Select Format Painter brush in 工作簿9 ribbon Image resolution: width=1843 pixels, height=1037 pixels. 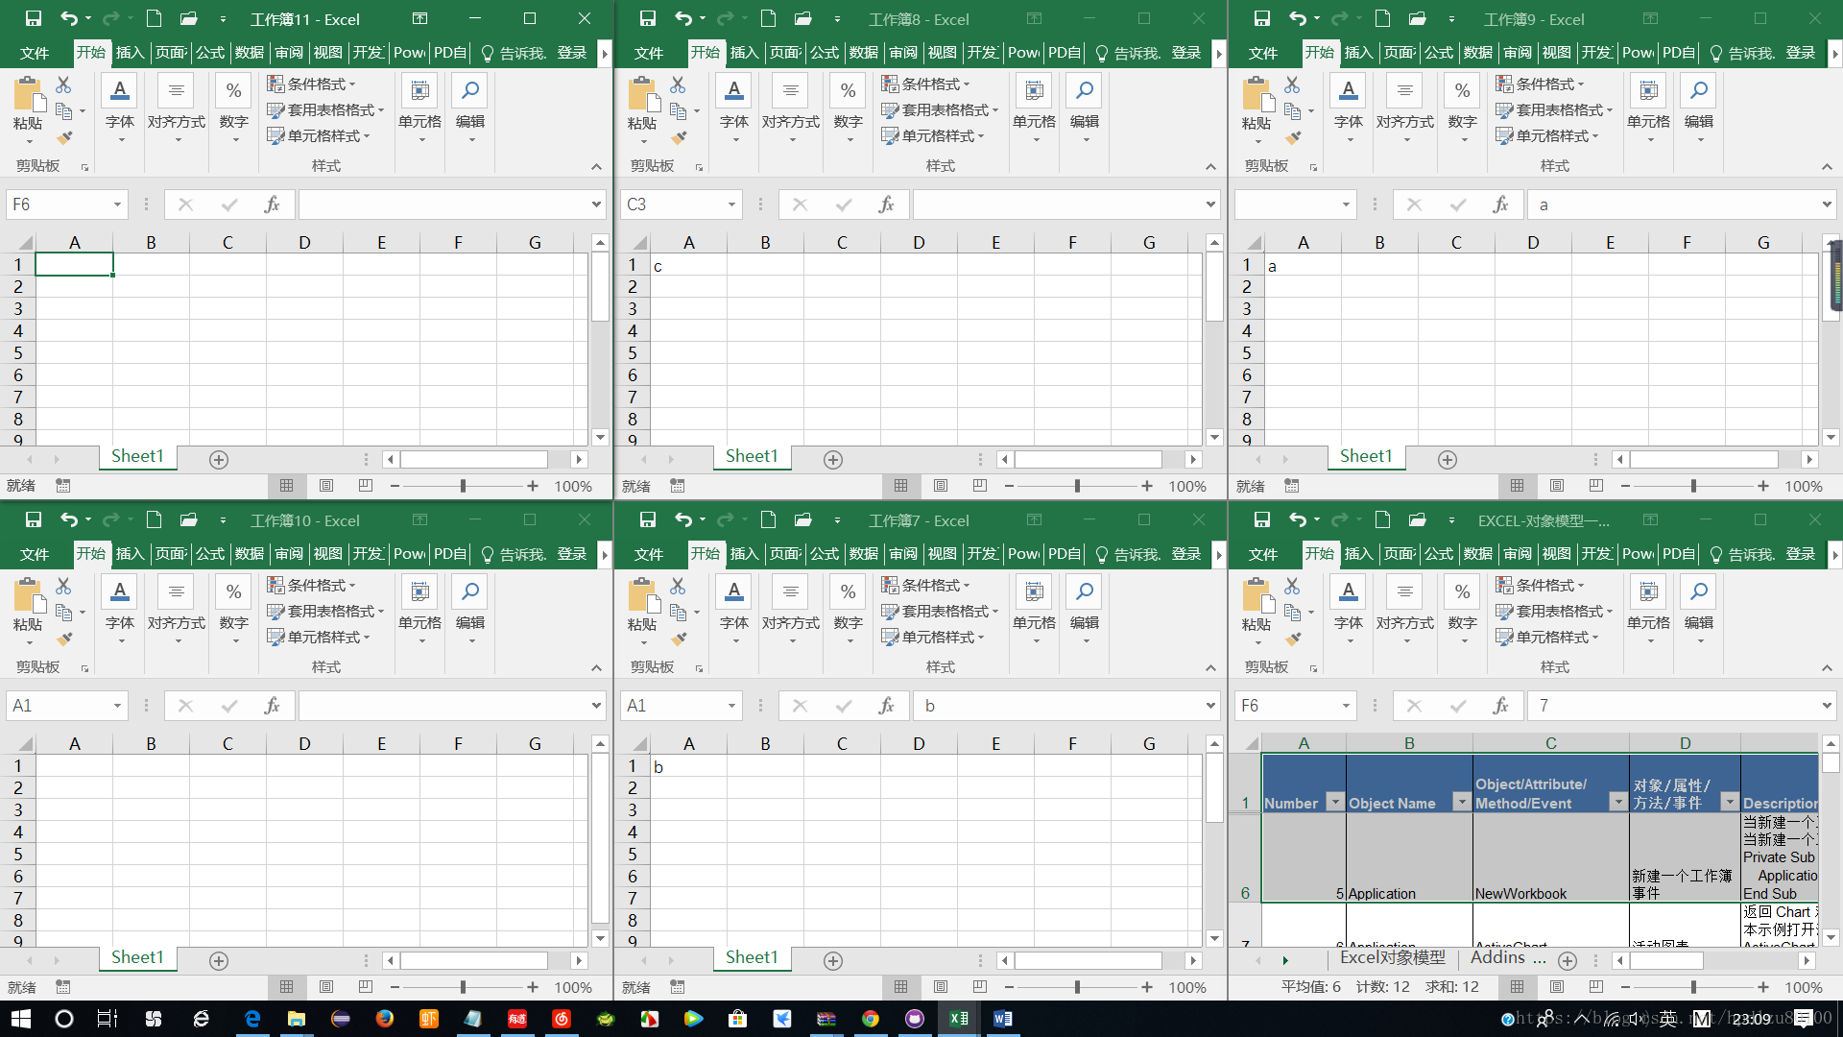point(1293,137)
